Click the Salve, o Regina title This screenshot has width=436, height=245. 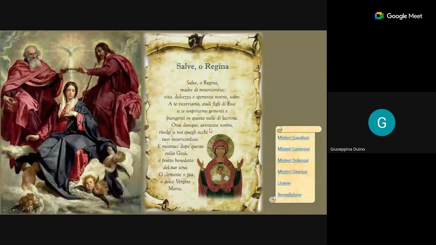tap(202, 66)
